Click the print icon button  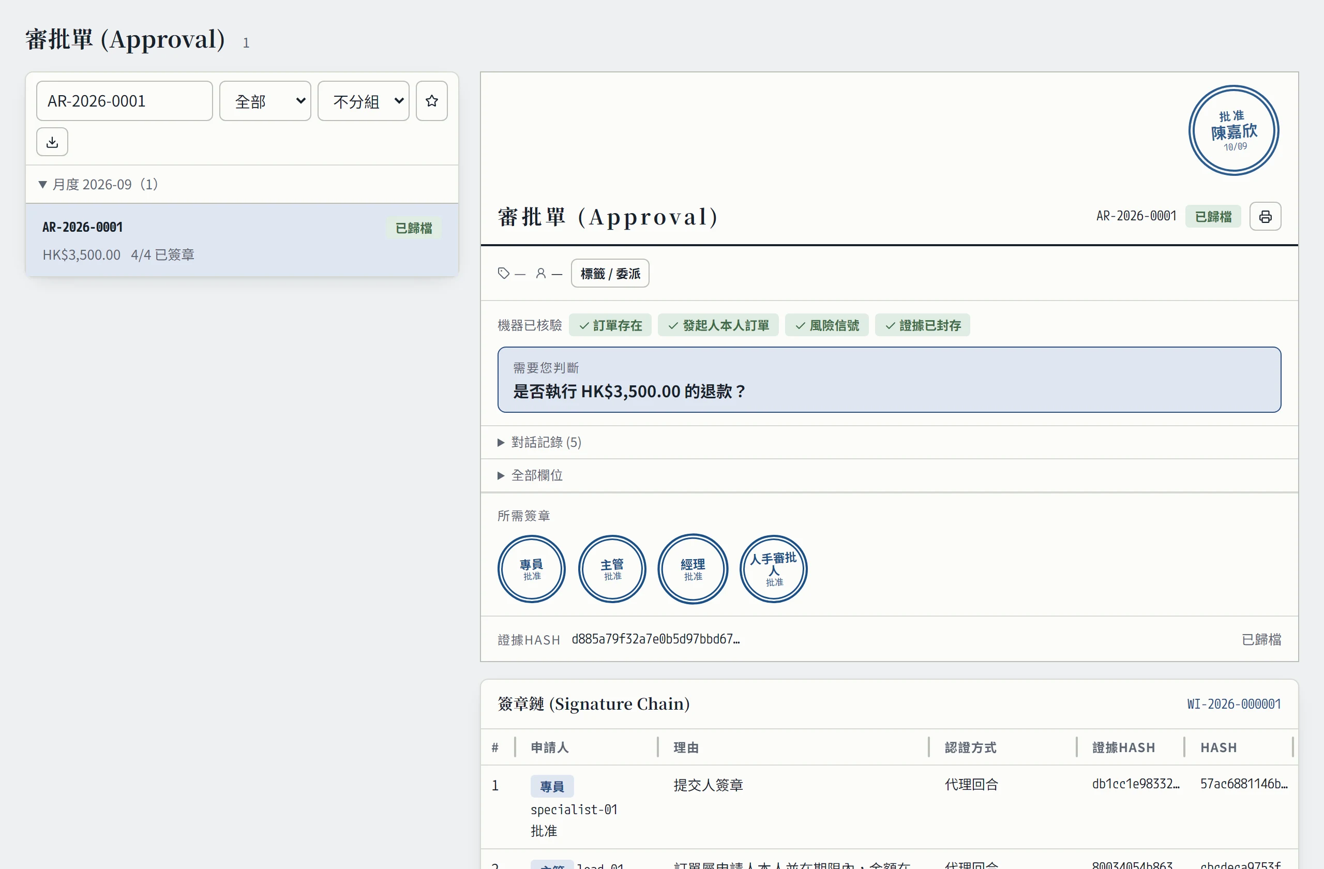(1265, 216)
